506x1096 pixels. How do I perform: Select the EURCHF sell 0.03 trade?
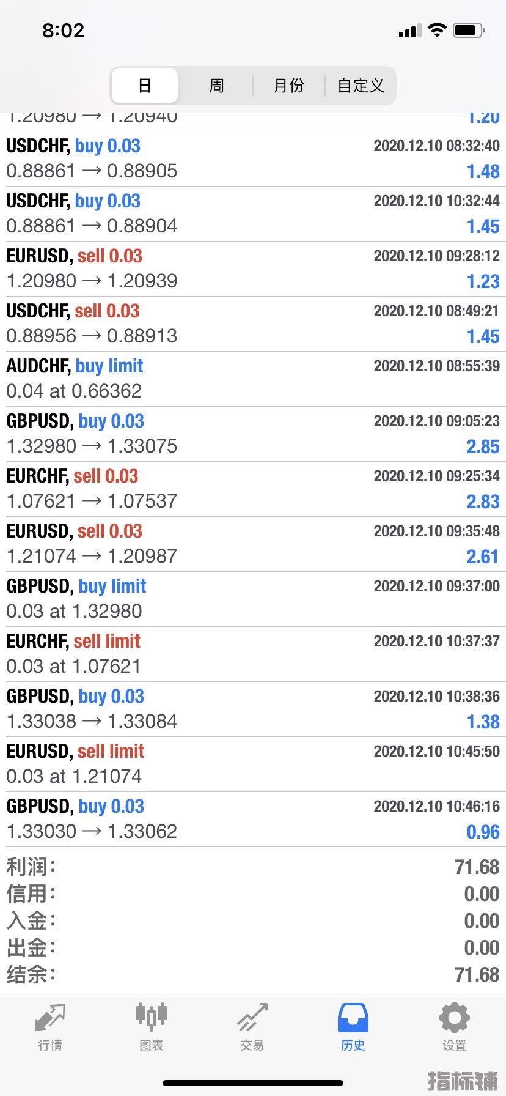(253, 489)
